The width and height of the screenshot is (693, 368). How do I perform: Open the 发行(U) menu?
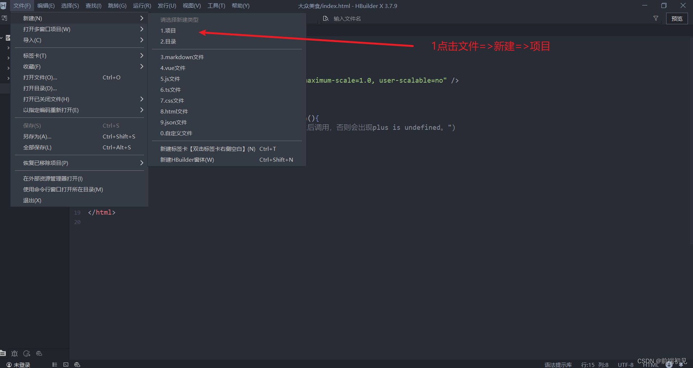tap(167, 6)
